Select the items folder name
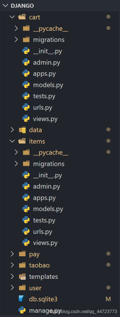120x317 pixels. click(37, 141)
